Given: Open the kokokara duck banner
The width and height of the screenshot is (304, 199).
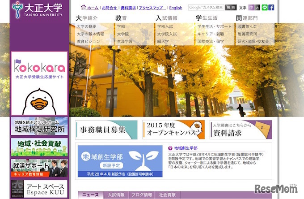Looking at the screenshot, I should [39, 83].
